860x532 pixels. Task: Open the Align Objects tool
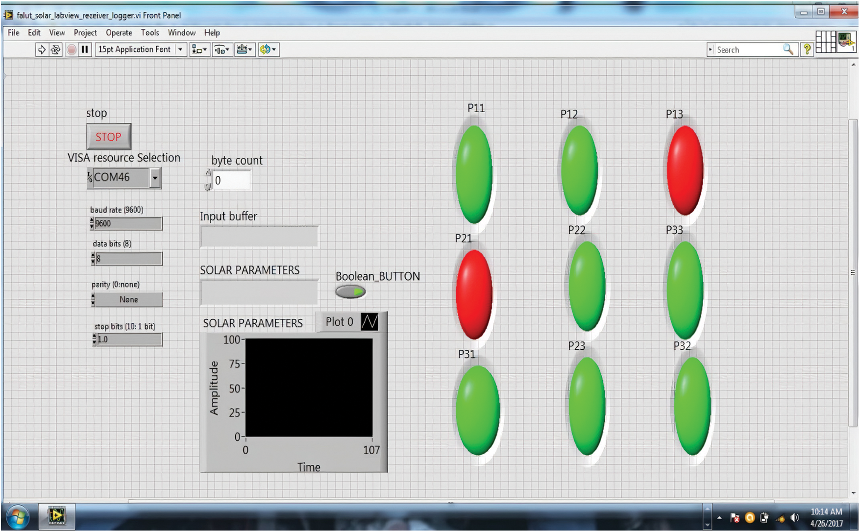(x=199, y=49)
